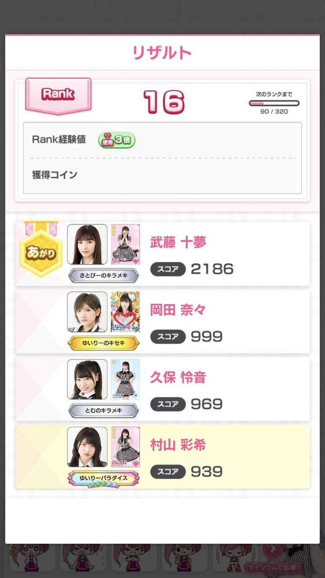325x578 pixels.
Task: Click the next-rank progress bar
Action: click(274, 103)
